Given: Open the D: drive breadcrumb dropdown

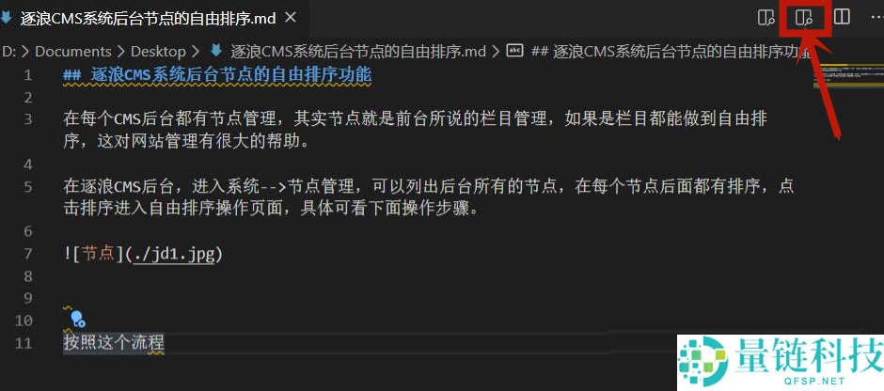Looking at the screenshot, I should pos(9,52).
